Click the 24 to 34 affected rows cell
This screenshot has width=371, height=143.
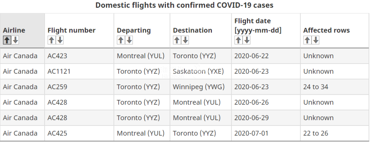(335, 87)
